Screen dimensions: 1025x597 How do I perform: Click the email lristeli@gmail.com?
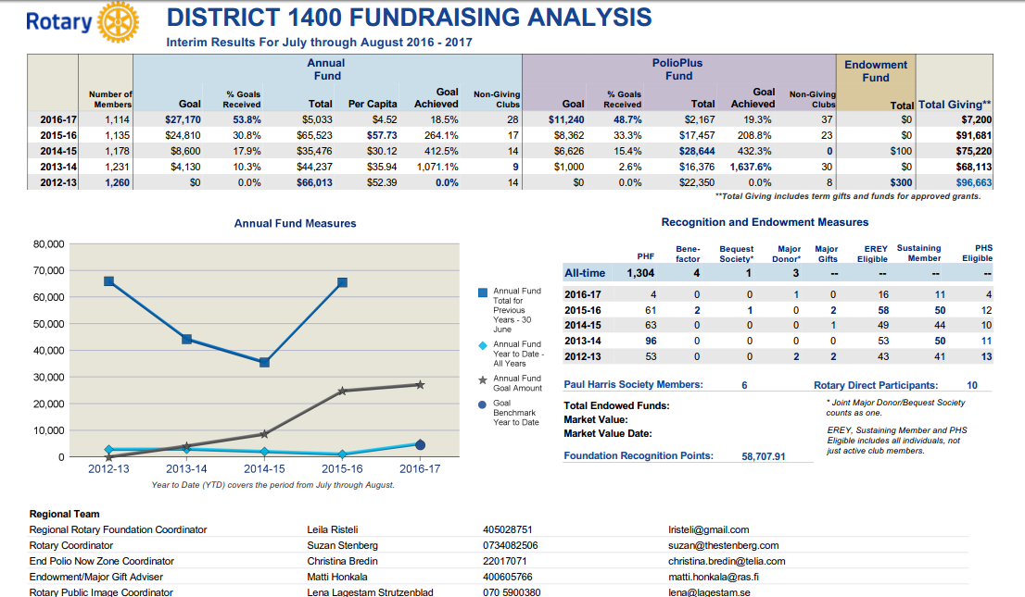click(x=709, y=529)
